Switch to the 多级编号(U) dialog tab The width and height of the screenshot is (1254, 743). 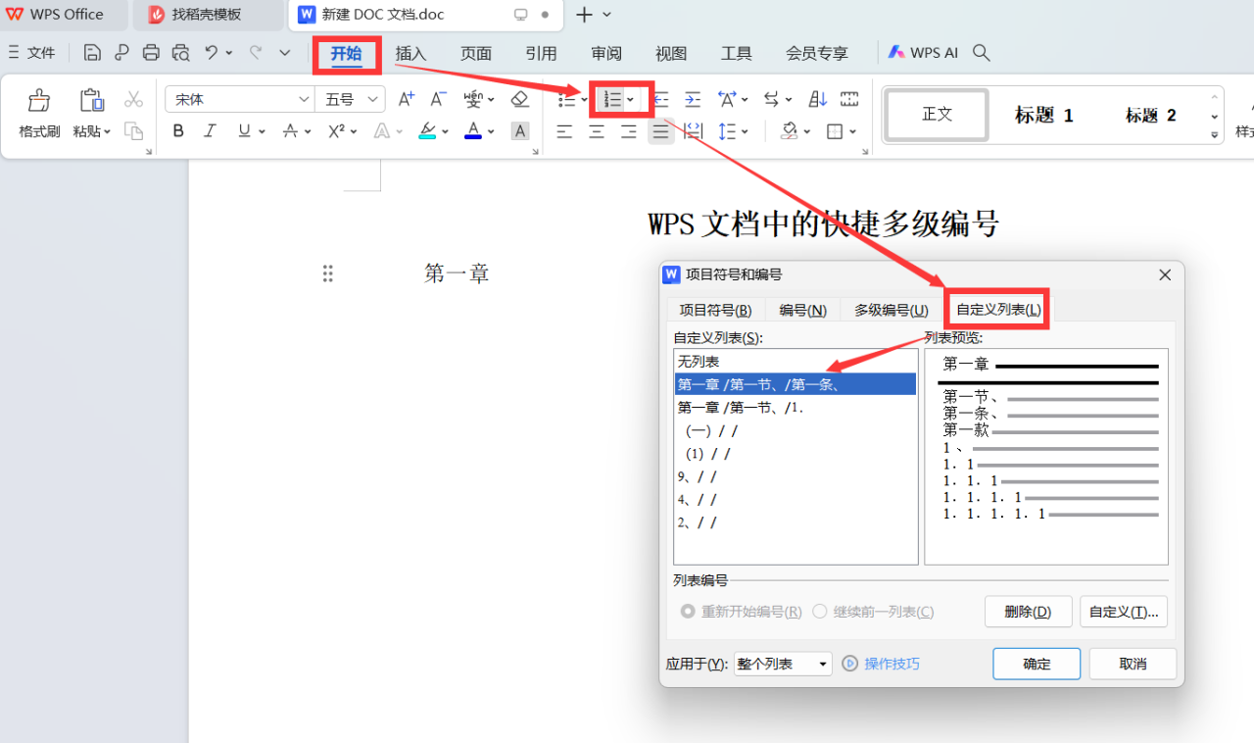coord(892,310)
